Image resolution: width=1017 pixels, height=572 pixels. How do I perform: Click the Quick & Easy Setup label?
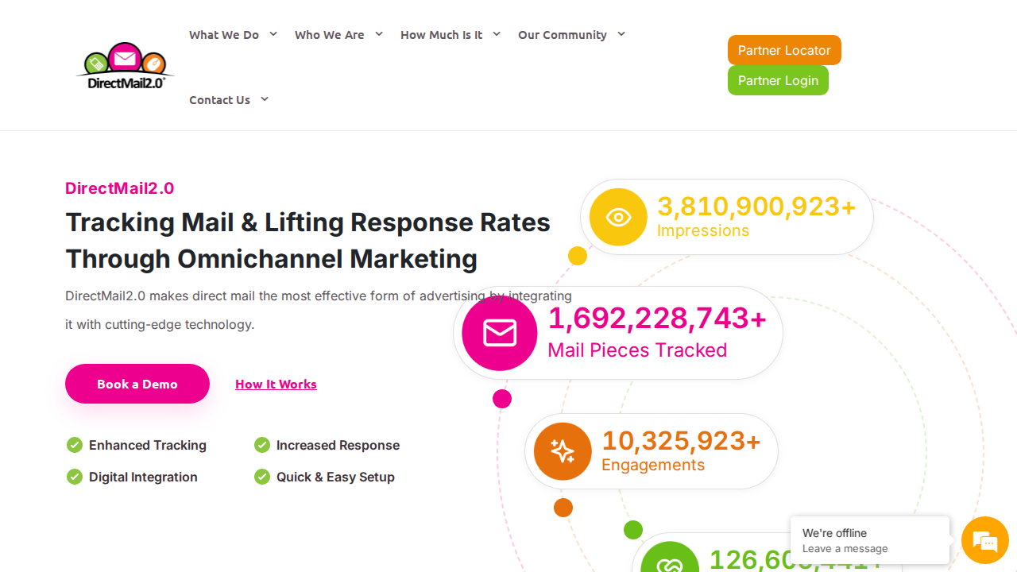335,477
